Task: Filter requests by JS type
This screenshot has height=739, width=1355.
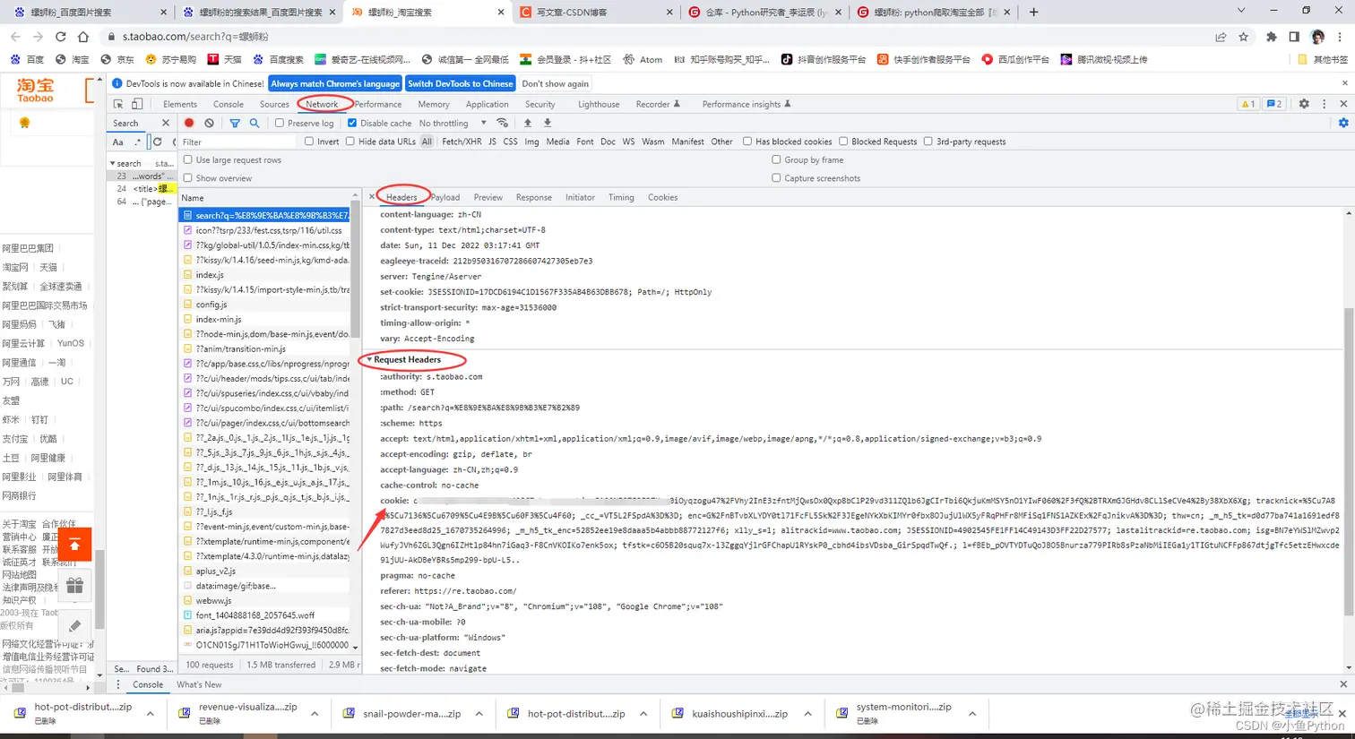Action: point(492,142)
